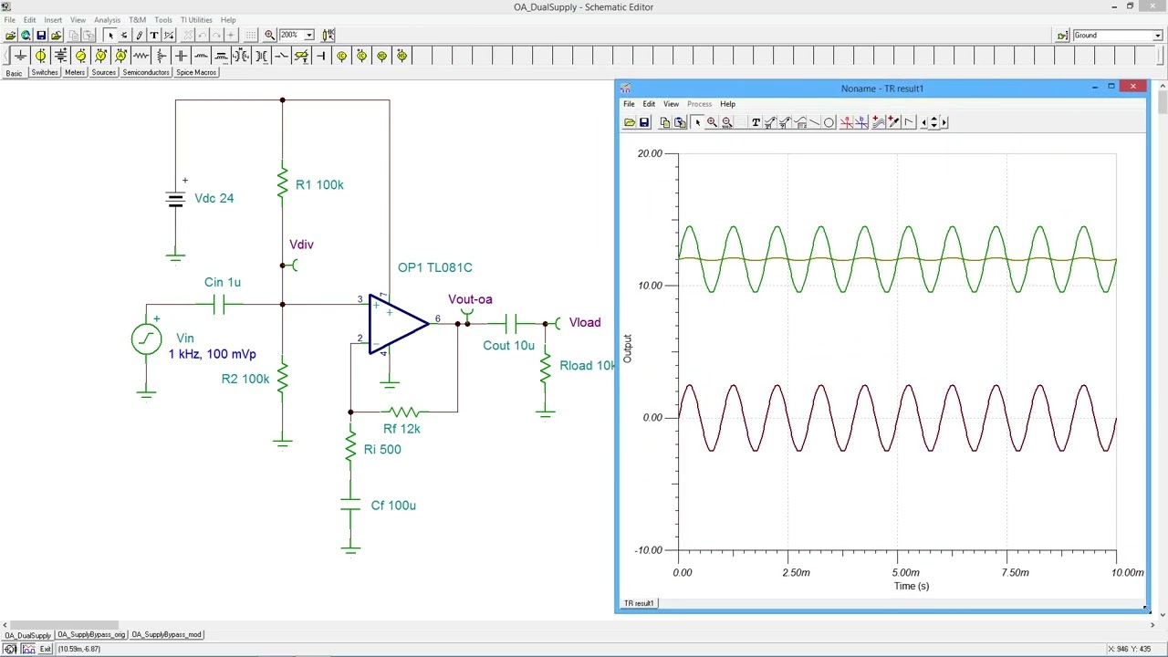Switch to the Switches component tab
The width and height of the screenshot is (1168, 657).
(x=44, y=73)
